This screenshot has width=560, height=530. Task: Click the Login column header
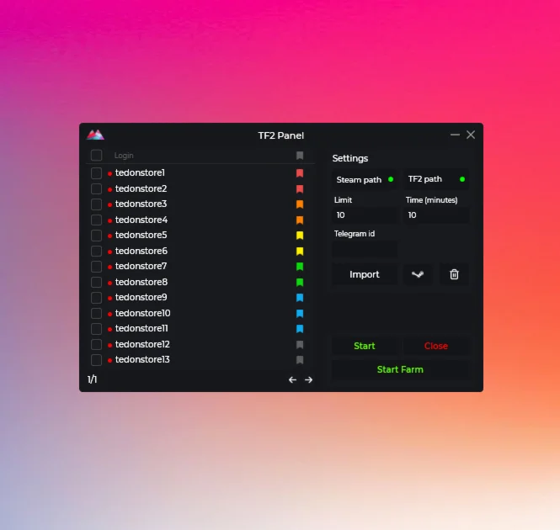[124, 156]
